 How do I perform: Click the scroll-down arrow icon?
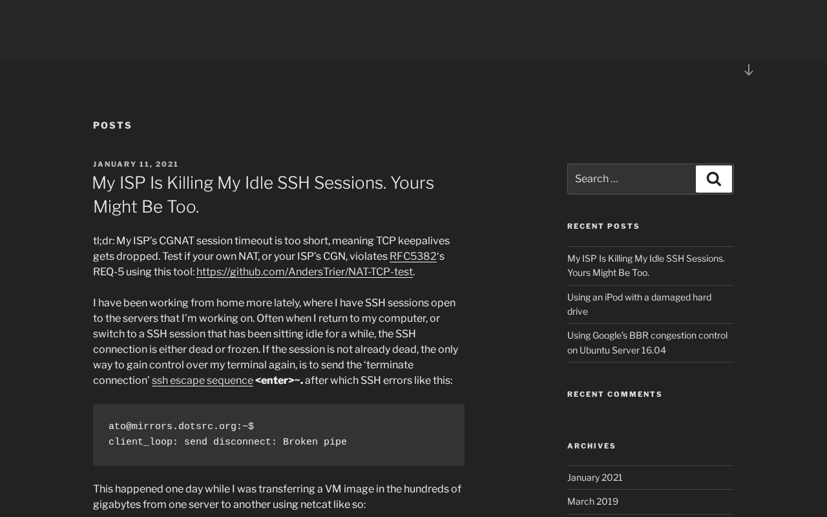pyautogui.click(x=748, y=70)
